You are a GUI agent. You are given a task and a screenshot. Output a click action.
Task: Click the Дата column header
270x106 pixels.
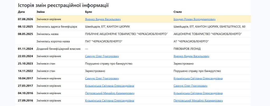pos(21,12)
